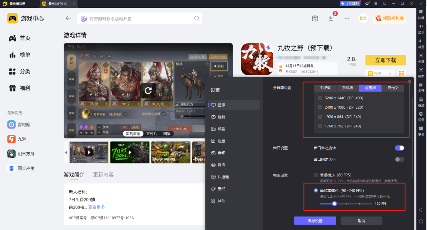Switch to the 手机版 resolution tab

point(348,88)
